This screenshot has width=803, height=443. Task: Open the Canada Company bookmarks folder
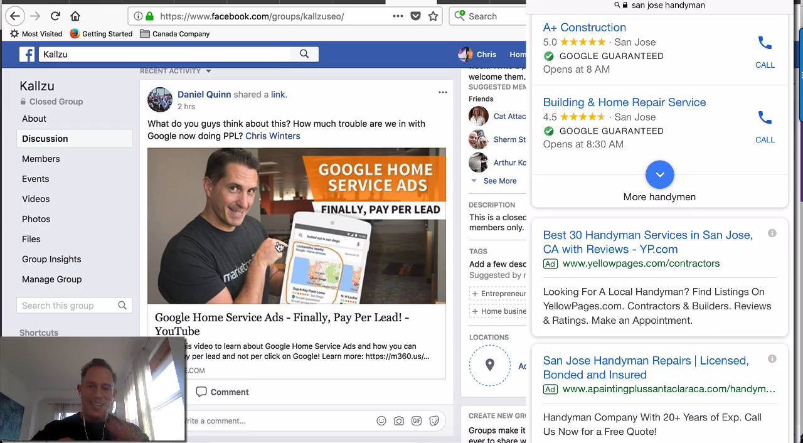pos(174,34)
